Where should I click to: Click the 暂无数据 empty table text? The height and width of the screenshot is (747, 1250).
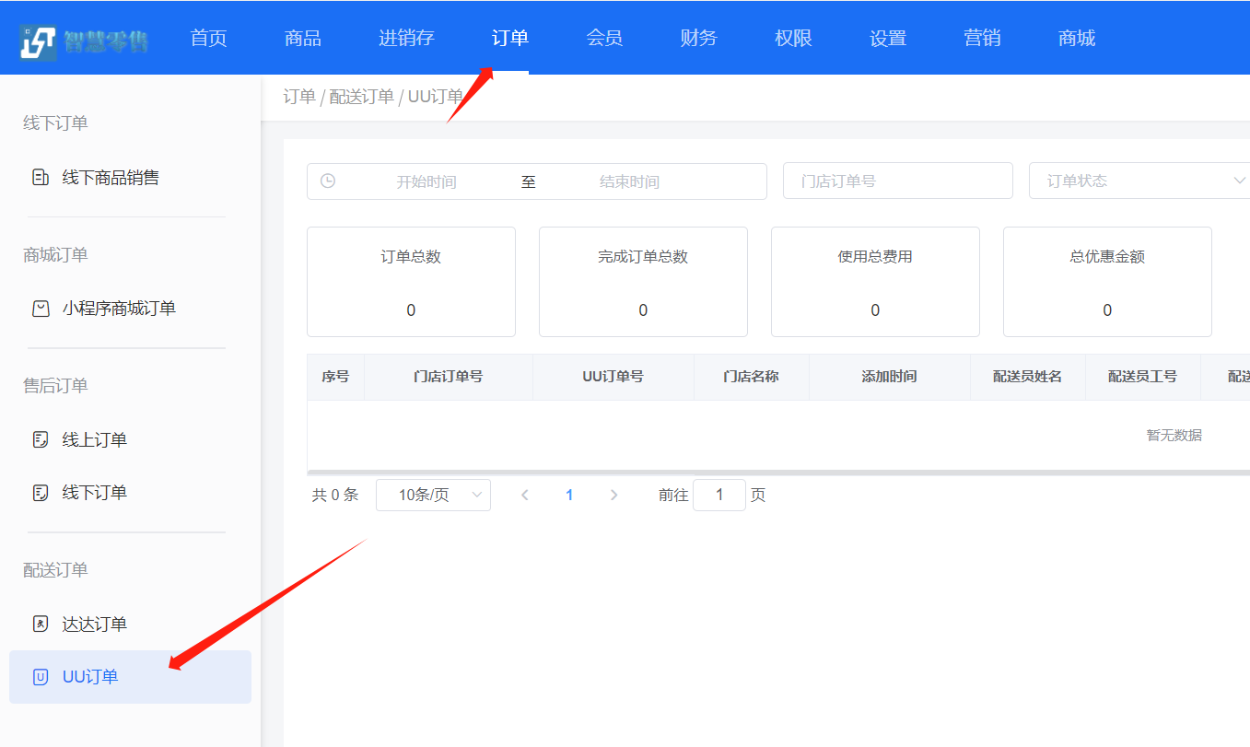point(1174,436)
